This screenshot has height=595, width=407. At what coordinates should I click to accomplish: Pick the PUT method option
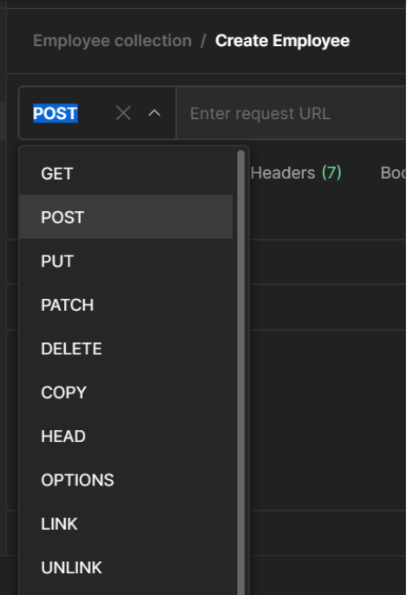(x=126, y=261)
